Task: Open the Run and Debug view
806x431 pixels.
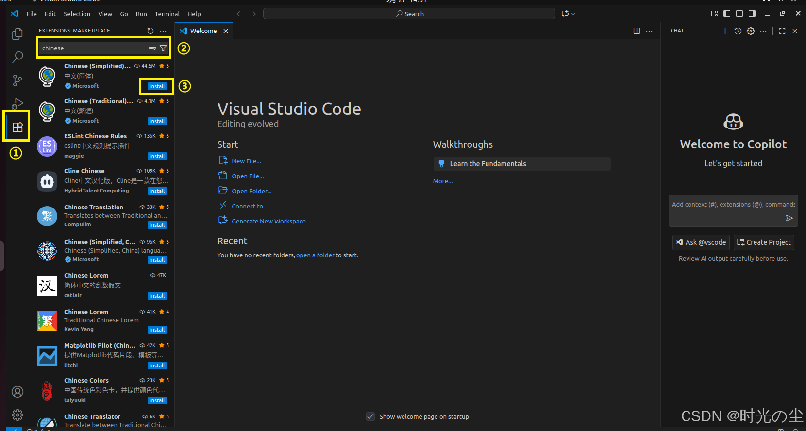Action: (17, 103)
